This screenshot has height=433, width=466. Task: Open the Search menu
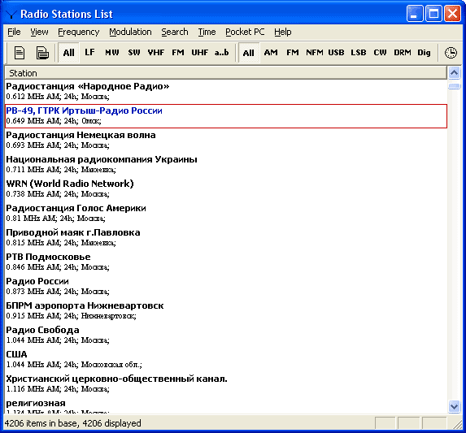(175, 32)
